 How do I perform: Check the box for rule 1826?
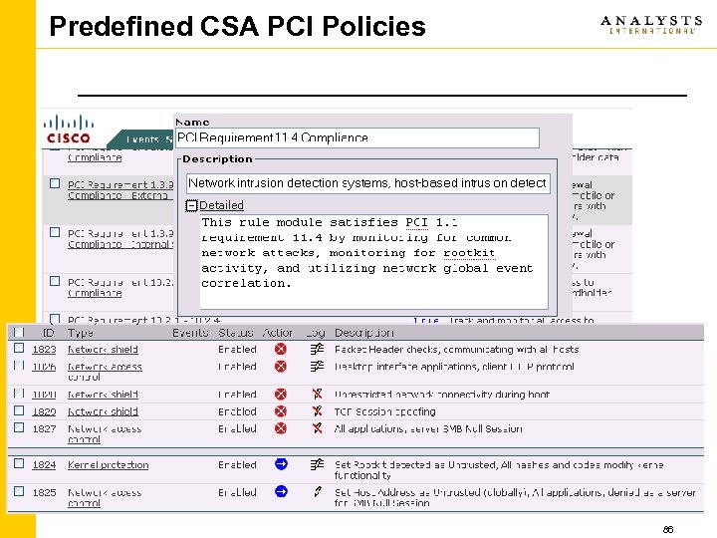pos(19,365)
